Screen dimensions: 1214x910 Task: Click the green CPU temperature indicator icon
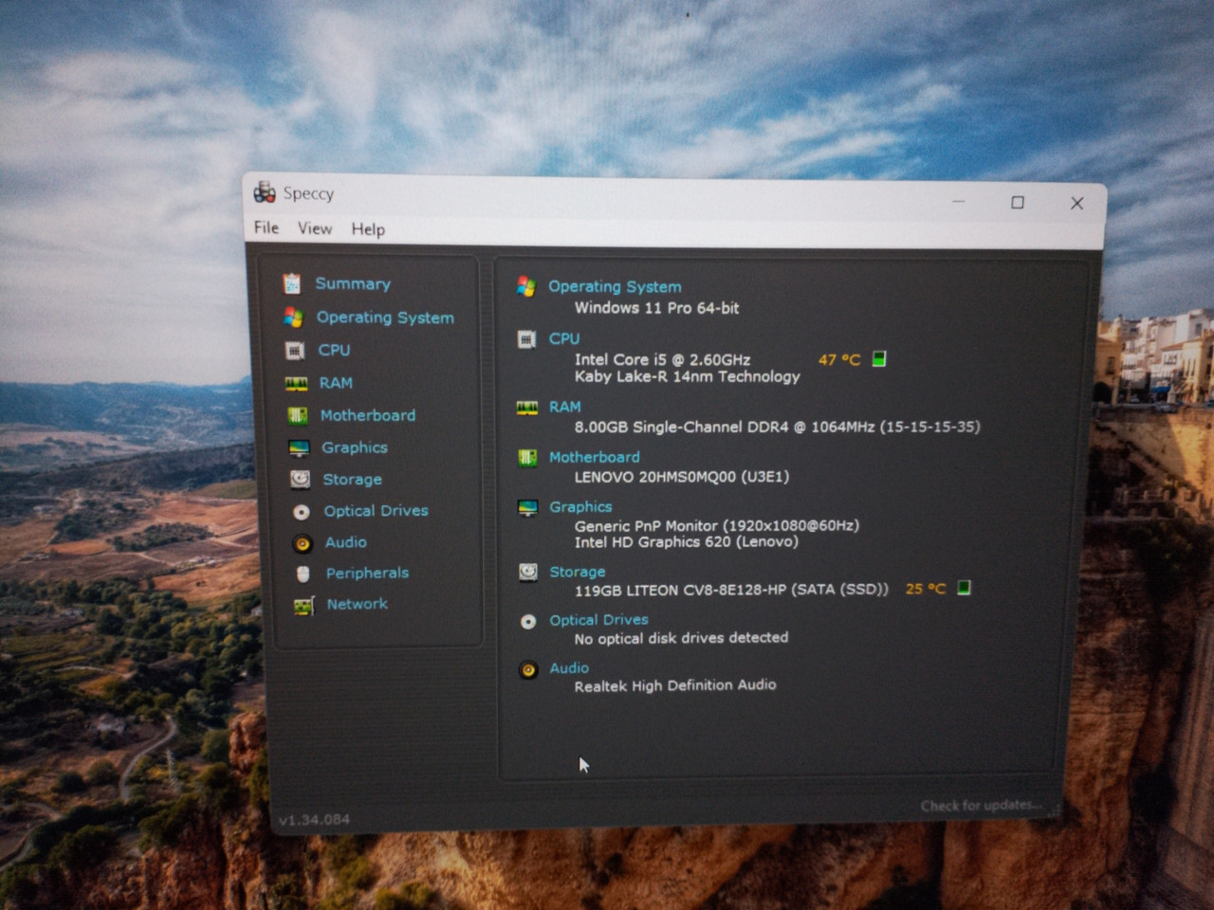click(x=879, y=358)
